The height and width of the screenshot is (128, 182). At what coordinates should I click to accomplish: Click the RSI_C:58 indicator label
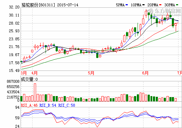pos(67,105)
